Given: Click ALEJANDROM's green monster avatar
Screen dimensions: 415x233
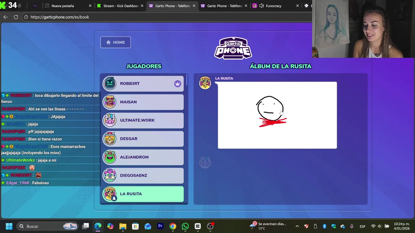Looking at the screenshot, I should coord(110,157).
